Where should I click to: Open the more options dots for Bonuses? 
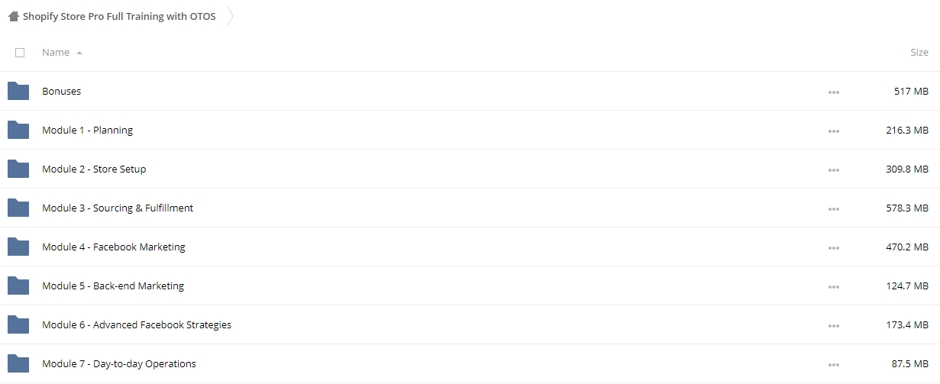tap(833, 92)
